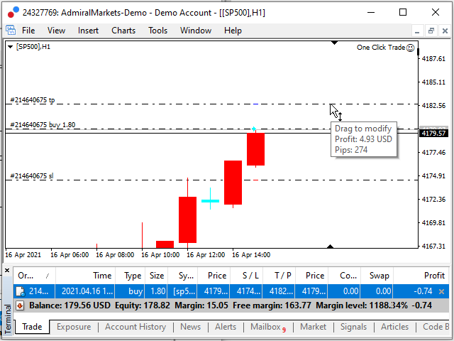
Task: Expand the One Click Trade arrow by [SP500],H1
Action: [10, 47]
